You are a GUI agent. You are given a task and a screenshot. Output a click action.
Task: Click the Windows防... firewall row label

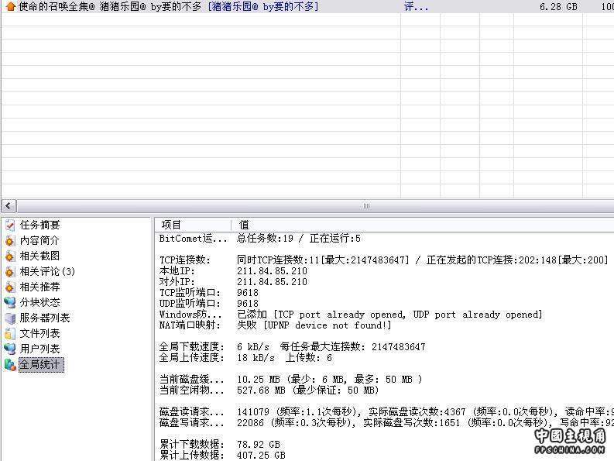tap(190, 315)
